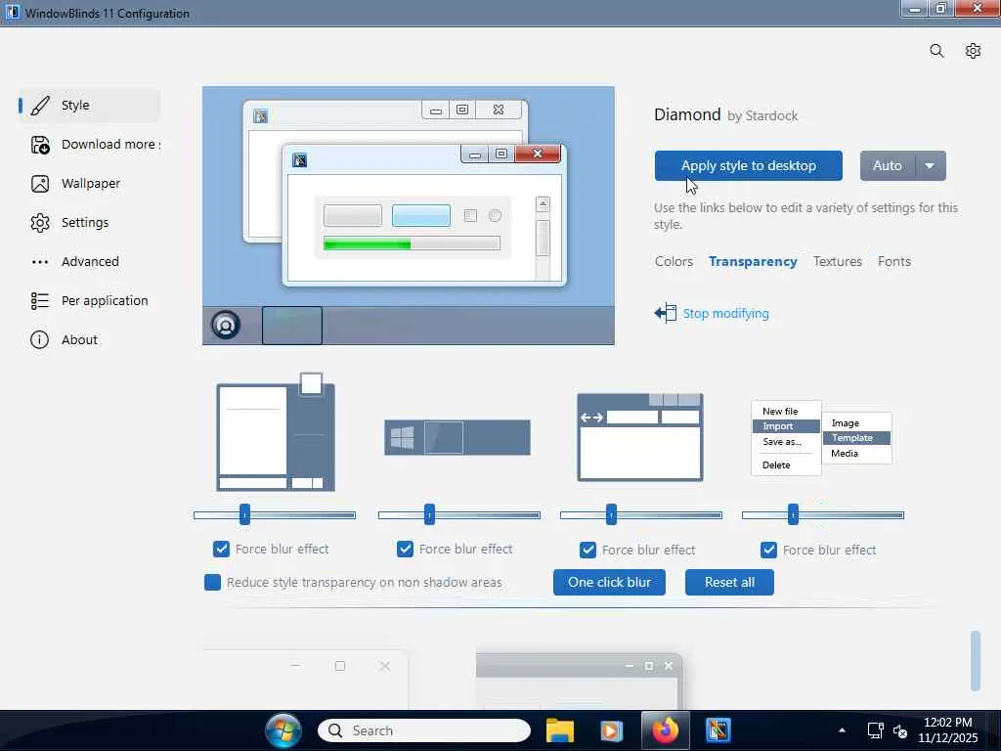This screenshot has width=1001, height=751.
Task: Click the Settings gear icon in sidebar
Action: coord(40,223)
